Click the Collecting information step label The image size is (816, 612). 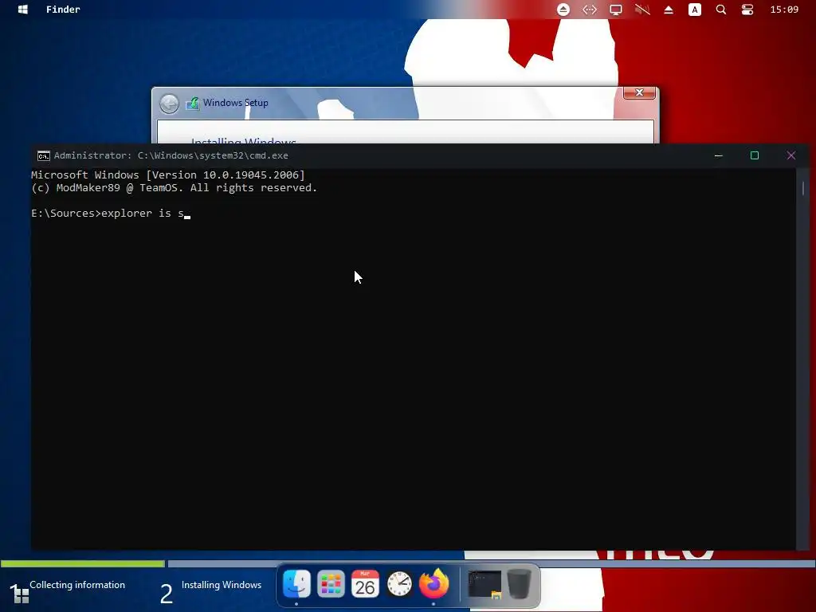pyautogui.click(x=77, y=585)
